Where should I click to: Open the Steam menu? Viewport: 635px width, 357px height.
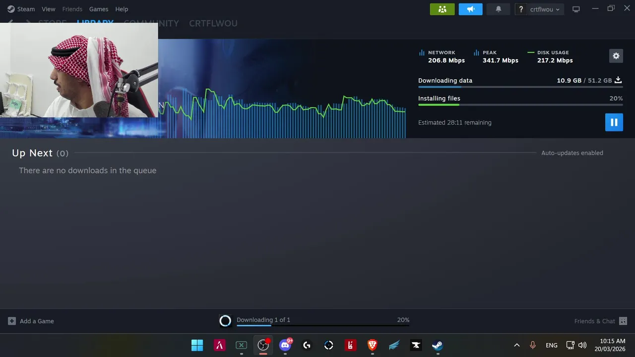21,9
